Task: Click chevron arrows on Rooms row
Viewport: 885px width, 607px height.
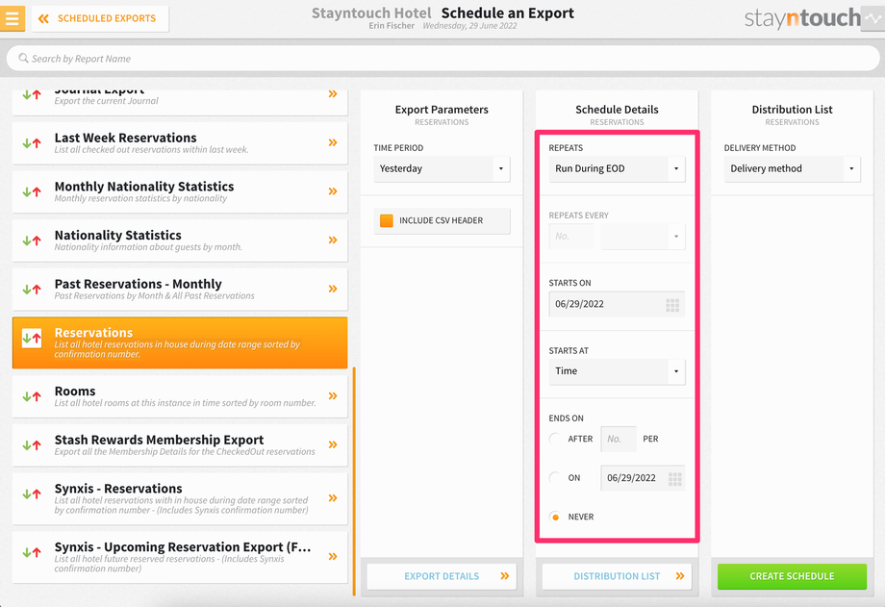Action: coord(333,396)
